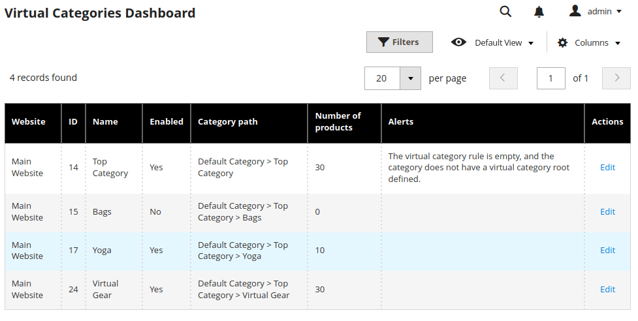This screenshot has width=638, height=321.
Task: Go to the next page arrow
Action: click(x=616, y=78)
